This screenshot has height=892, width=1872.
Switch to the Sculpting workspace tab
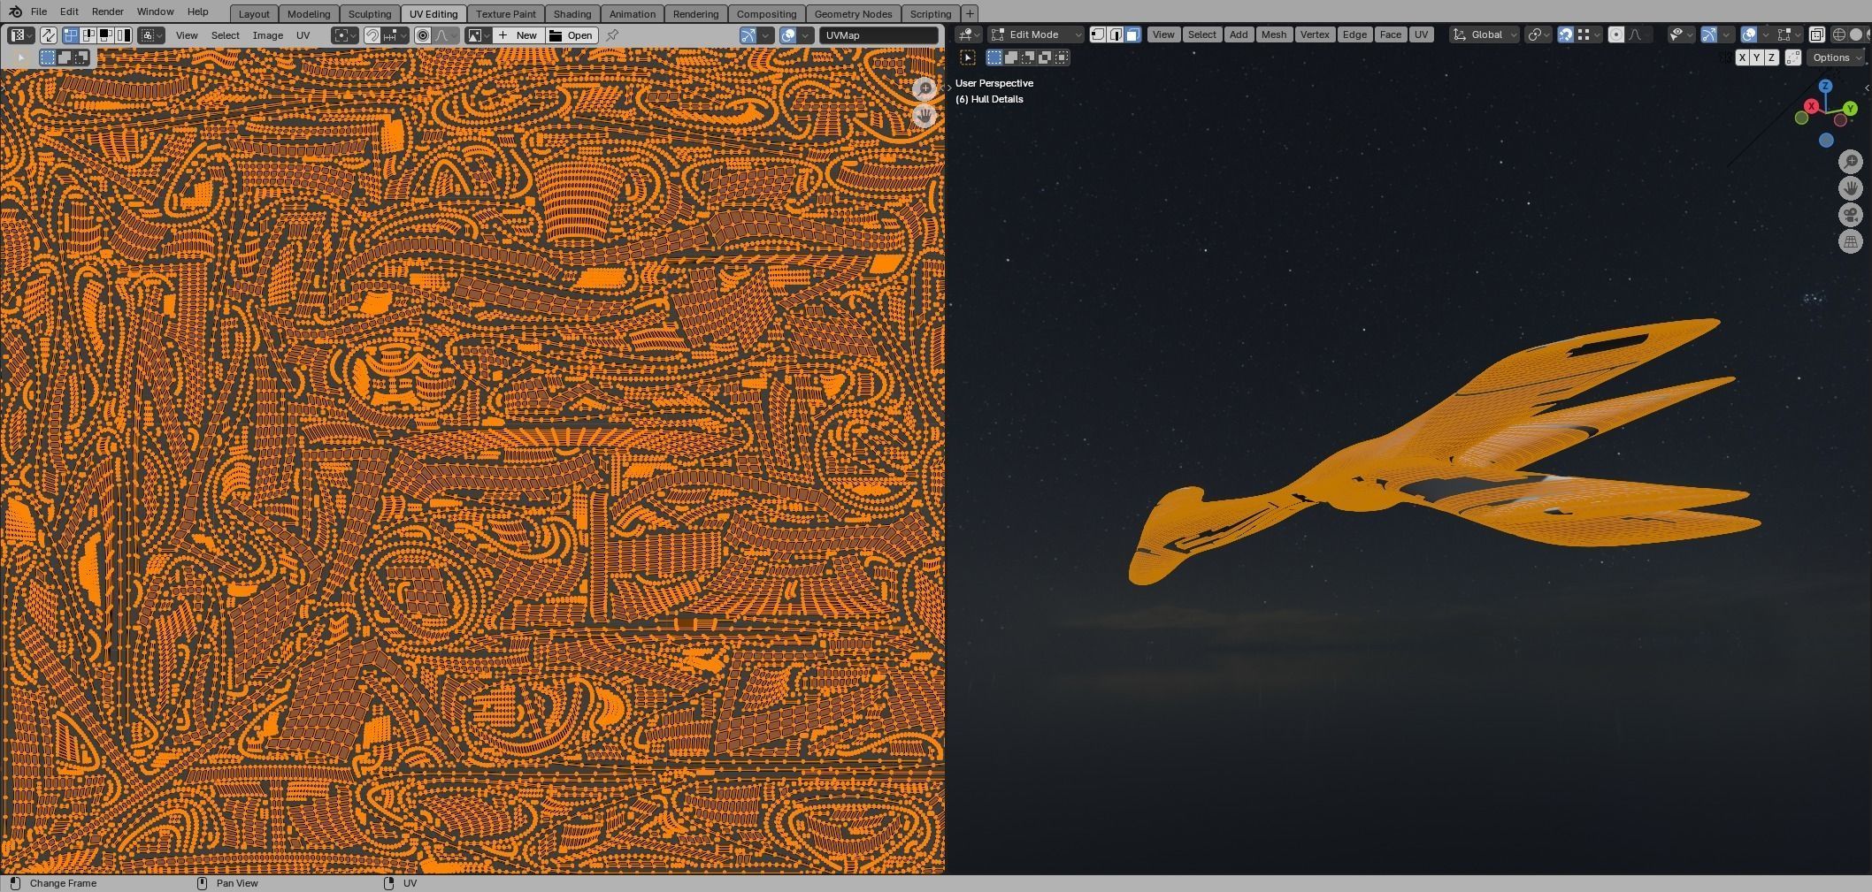click(x=370, y=14)
